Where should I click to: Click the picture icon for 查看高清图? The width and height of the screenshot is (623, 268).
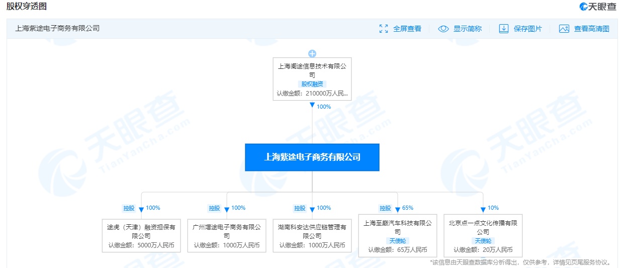[x=564, y=29]
